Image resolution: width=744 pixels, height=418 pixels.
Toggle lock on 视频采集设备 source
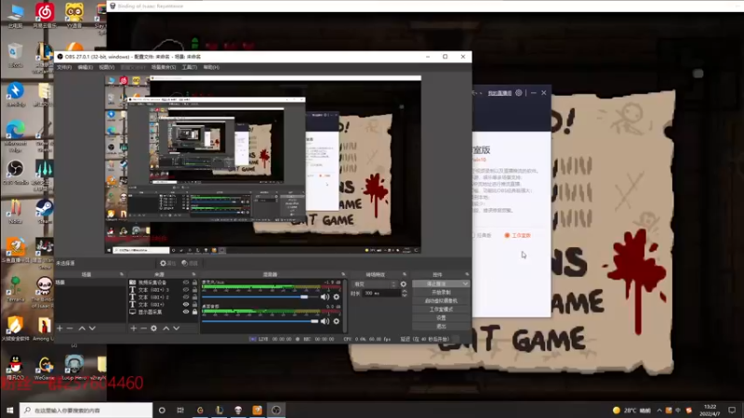click(x=194, y=282)
